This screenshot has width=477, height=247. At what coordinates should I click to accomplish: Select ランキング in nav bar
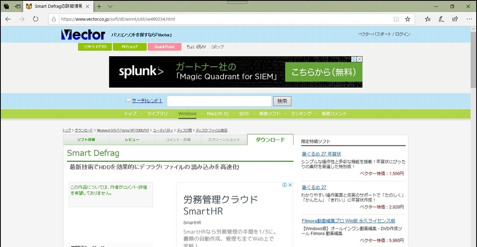pos(301,114)
